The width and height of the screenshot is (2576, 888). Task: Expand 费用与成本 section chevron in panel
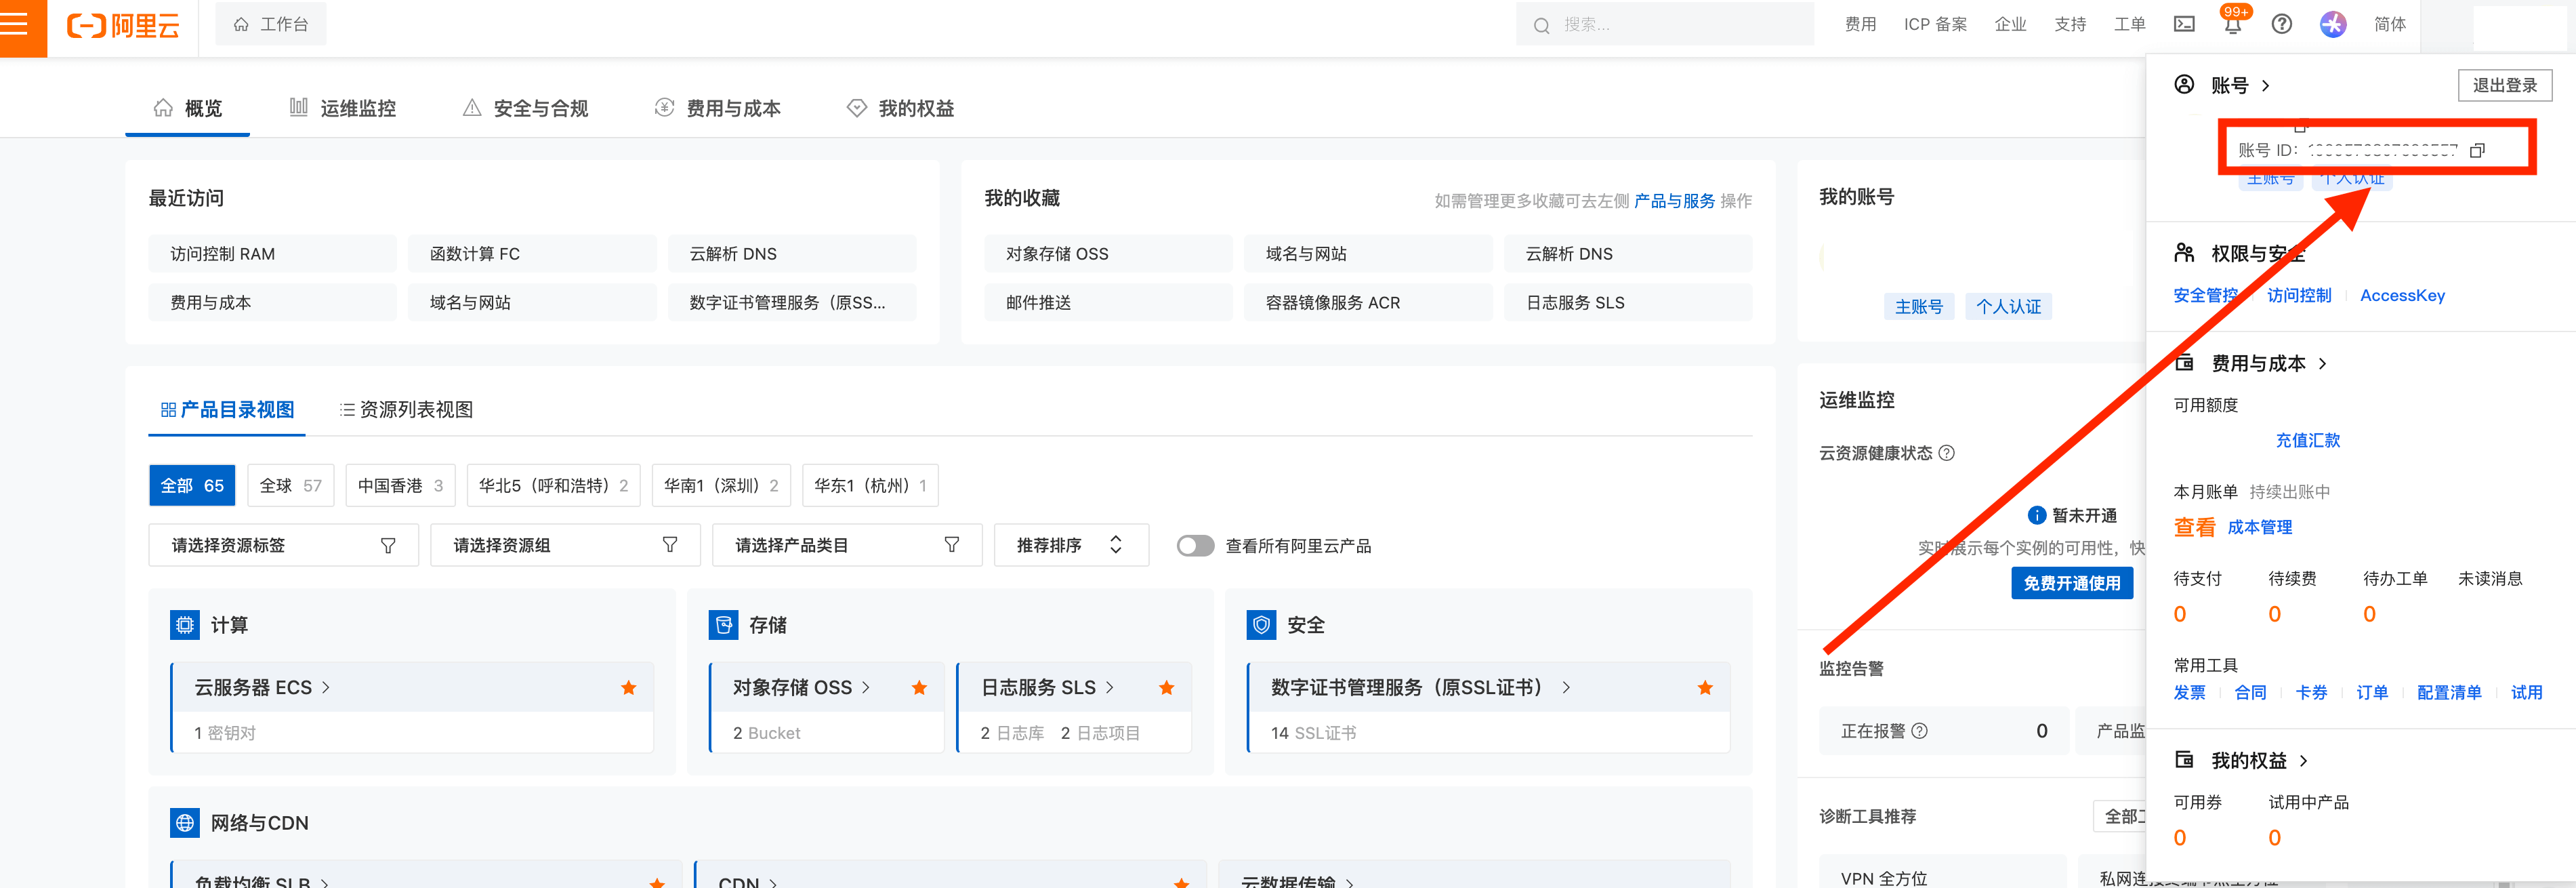click(x=2322, y=363)
